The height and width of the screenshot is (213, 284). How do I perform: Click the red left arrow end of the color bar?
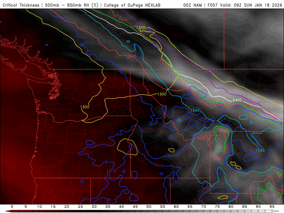point(8,211)
